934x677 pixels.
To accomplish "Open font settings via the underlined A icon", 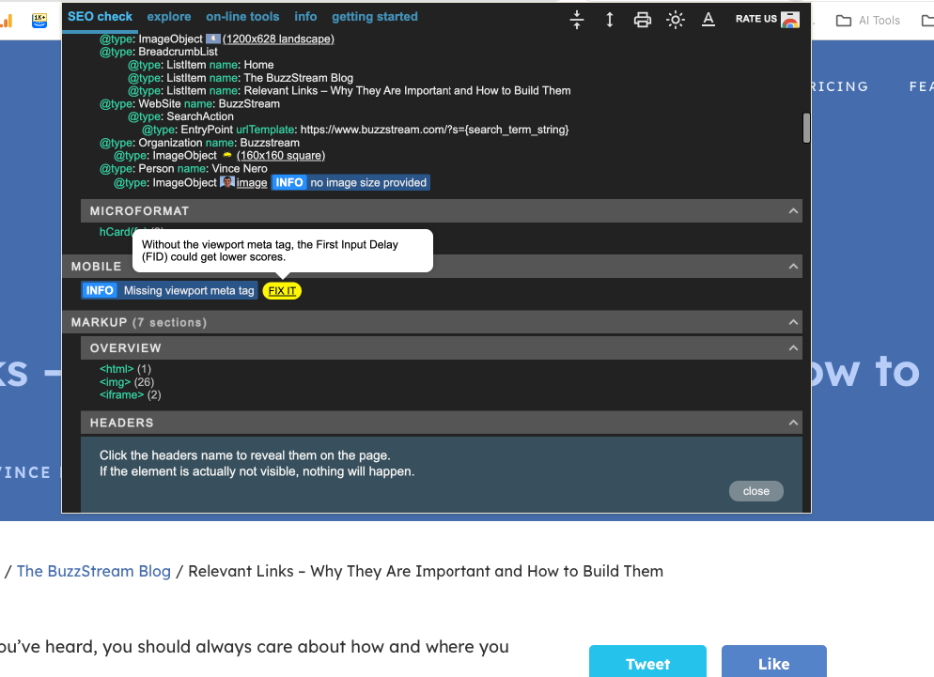I will [708, 19].
